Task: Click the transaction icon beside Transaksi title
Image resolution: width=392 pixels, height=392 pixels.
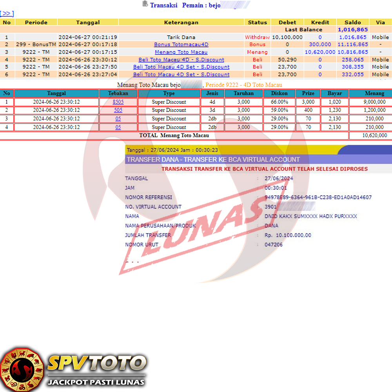Action: [145, 4]
